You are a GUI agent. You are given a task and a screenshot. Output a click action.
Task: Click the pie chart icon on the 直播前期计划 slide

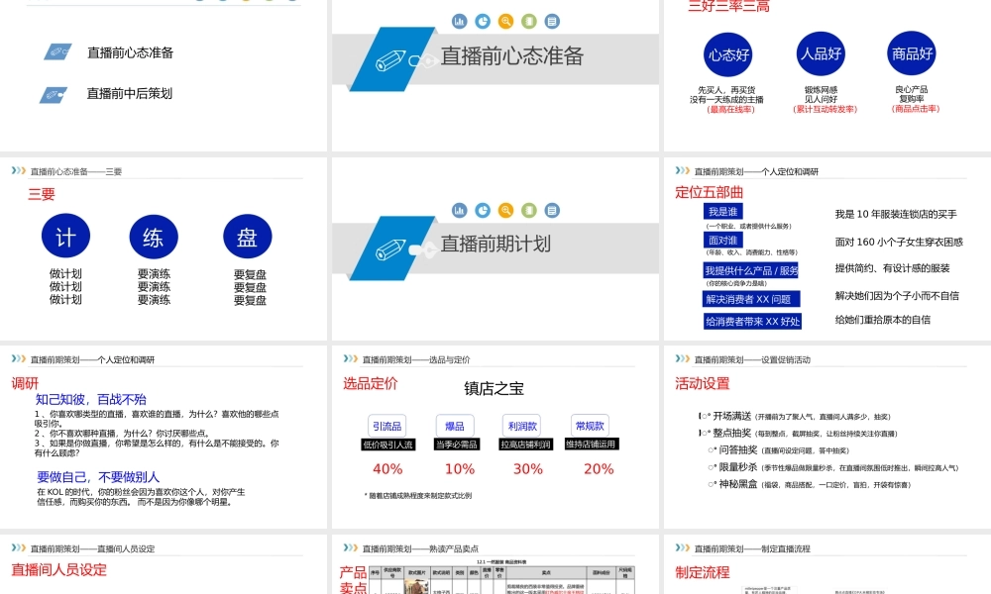pos(481,211)
